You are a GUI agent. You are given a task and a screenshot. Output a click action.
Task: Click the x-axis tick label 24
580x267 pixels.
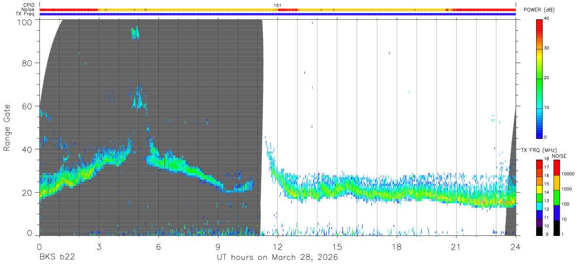[x=516, y=247]
